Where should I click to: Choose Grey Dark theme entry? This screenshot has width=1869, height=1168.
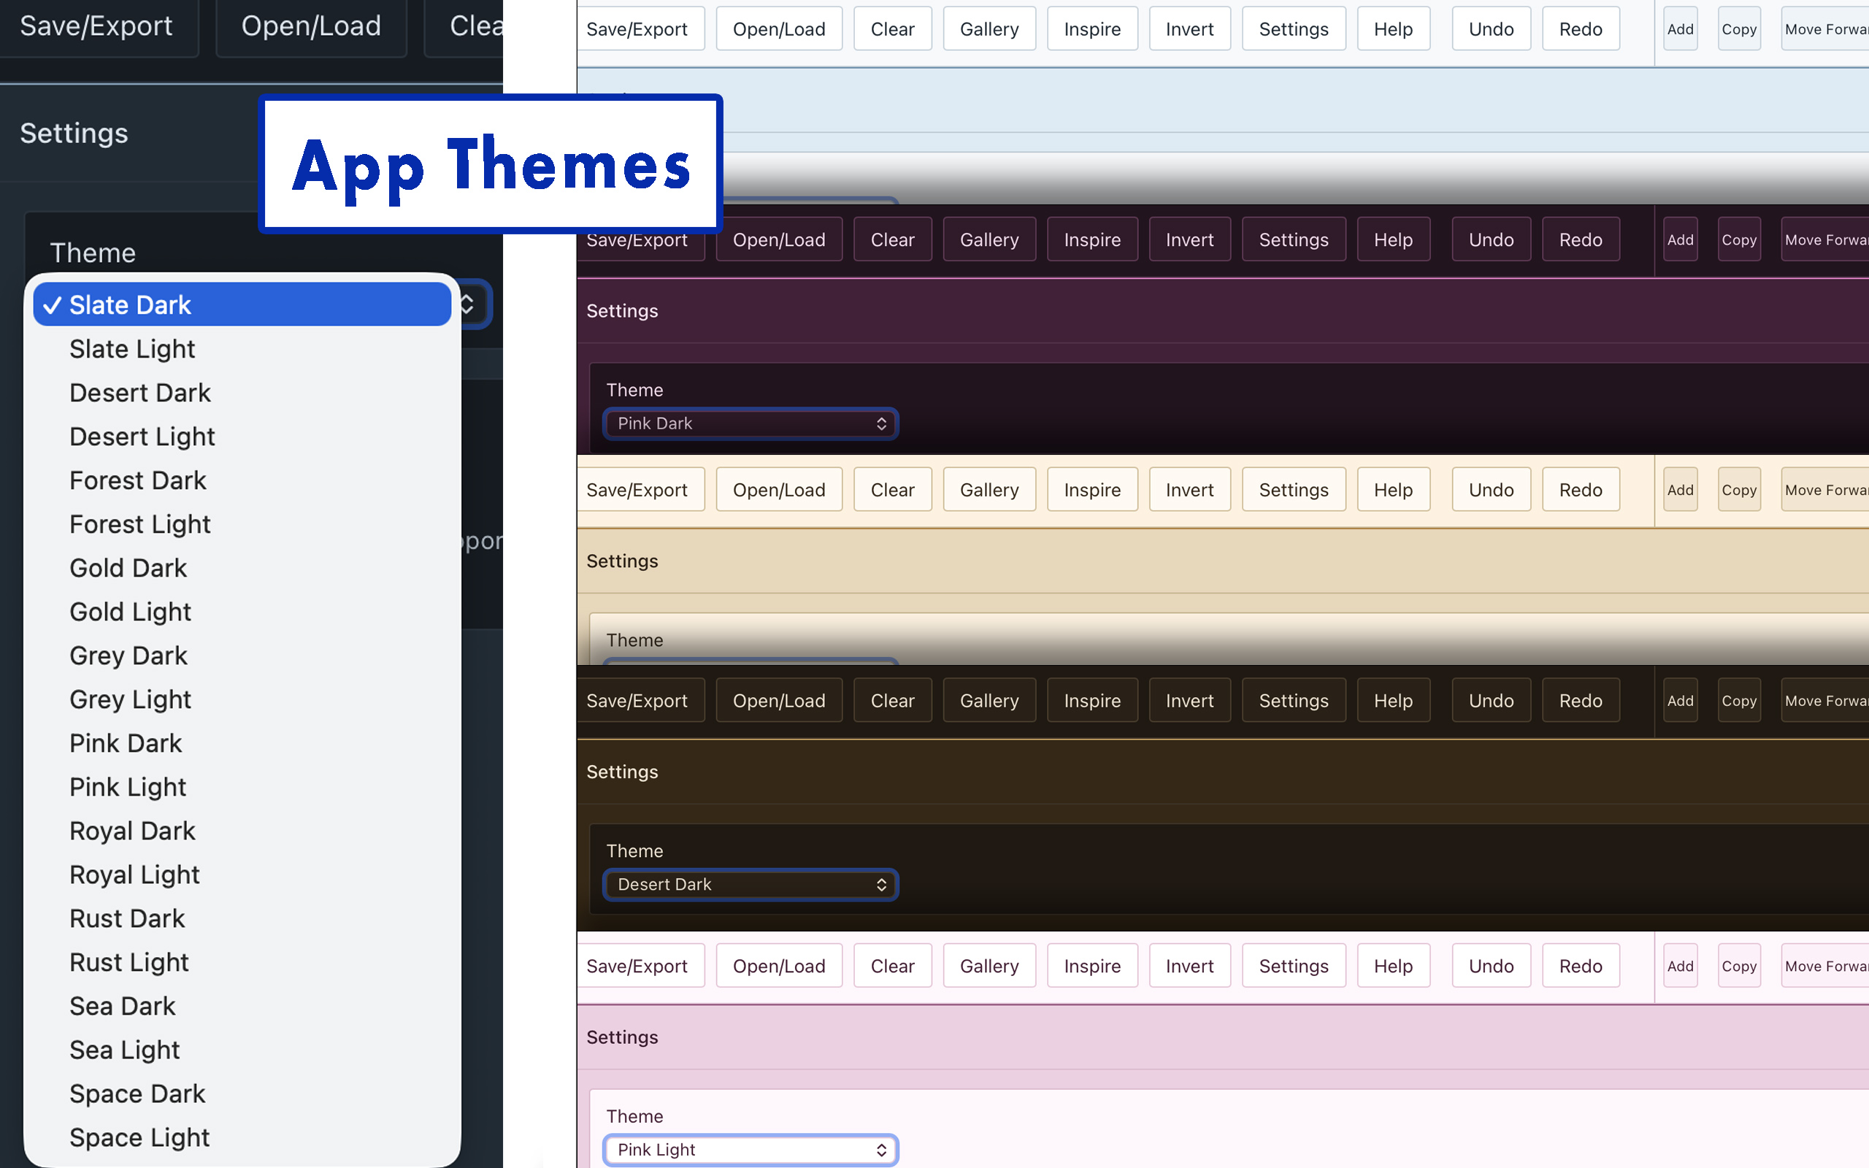(242, 655)
